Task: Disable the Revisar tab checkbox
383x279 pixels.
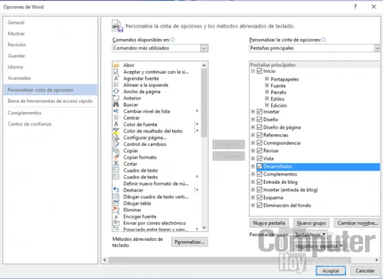Action: [x=260, y=151]
